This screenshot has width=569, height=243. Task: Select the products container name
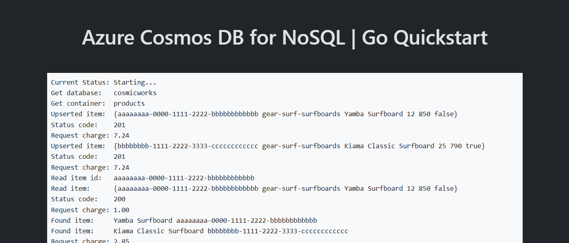pos(129,104)
